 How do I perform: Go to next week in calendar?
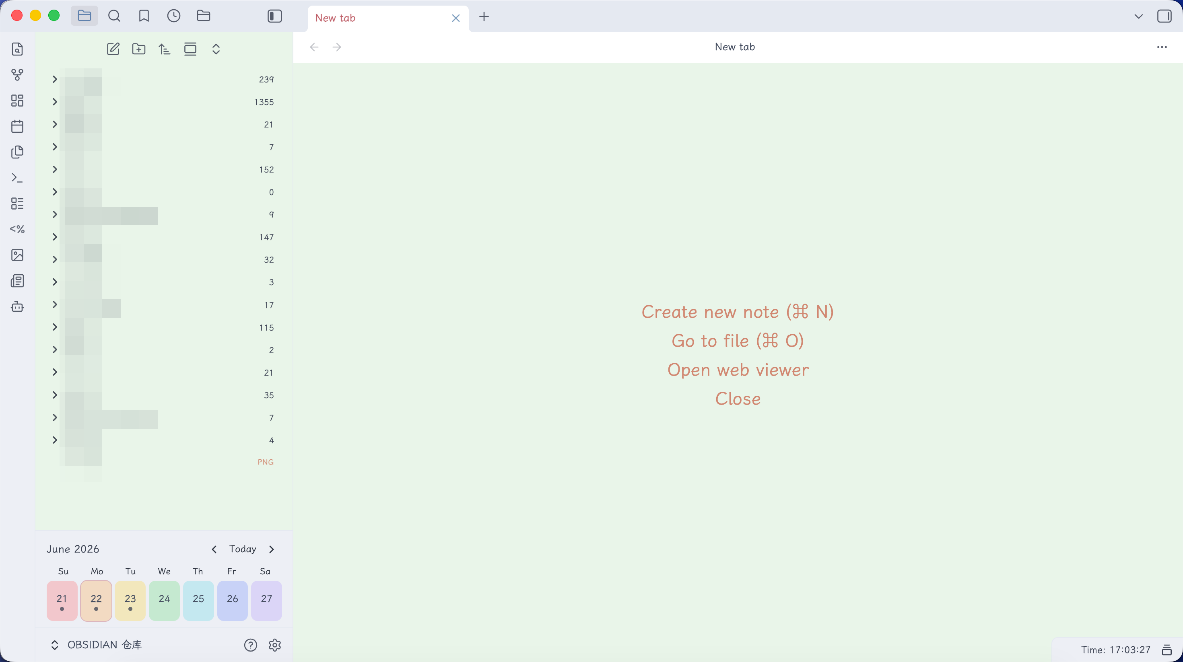pos(272,549)
